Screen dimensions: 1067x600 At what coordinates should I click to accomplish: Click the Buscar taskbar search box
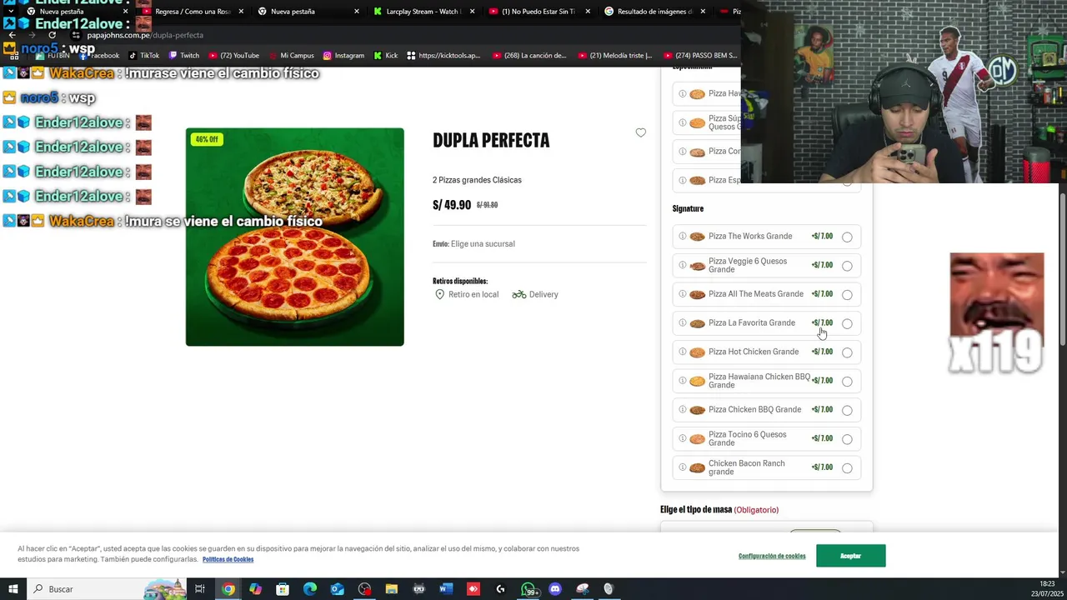108,589
